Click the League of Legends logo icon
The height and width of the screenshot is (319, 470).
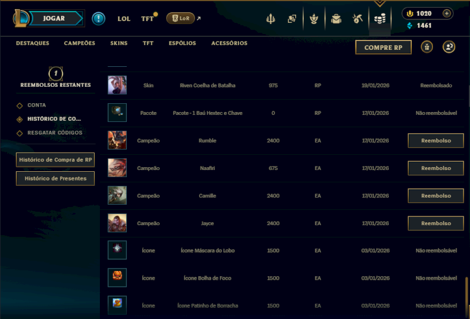(21, 18)
